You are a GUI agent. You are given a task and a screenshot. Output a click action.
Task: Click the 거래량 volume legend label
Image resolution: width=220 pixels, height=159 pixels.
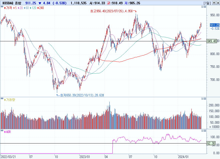click(x=10, y=100)
